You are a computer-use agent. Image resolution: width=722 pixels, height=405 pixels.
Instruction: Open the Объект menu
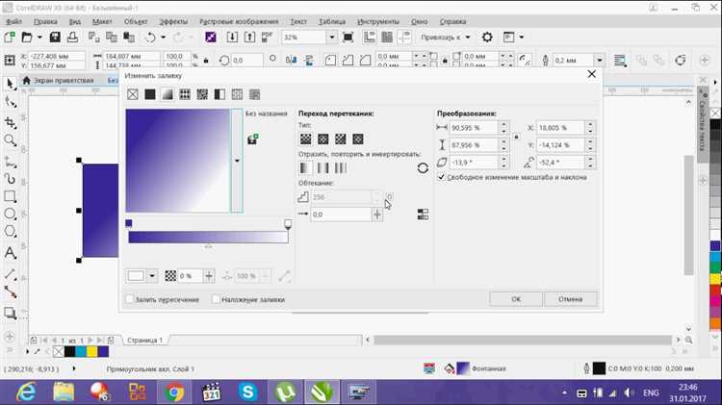136,21
